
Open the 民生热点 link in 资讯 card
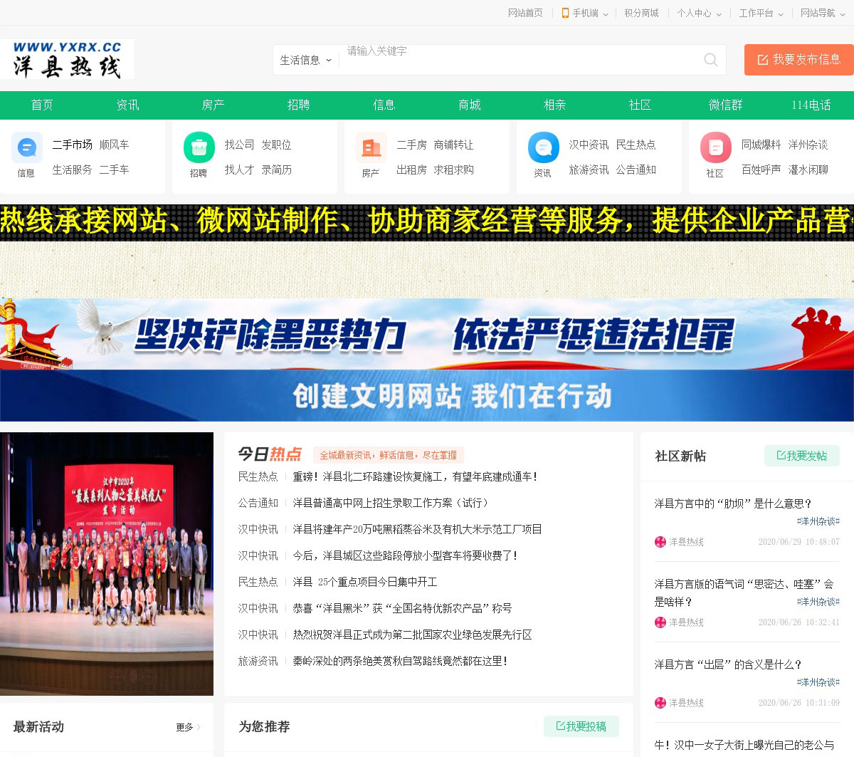click(636, 145)
